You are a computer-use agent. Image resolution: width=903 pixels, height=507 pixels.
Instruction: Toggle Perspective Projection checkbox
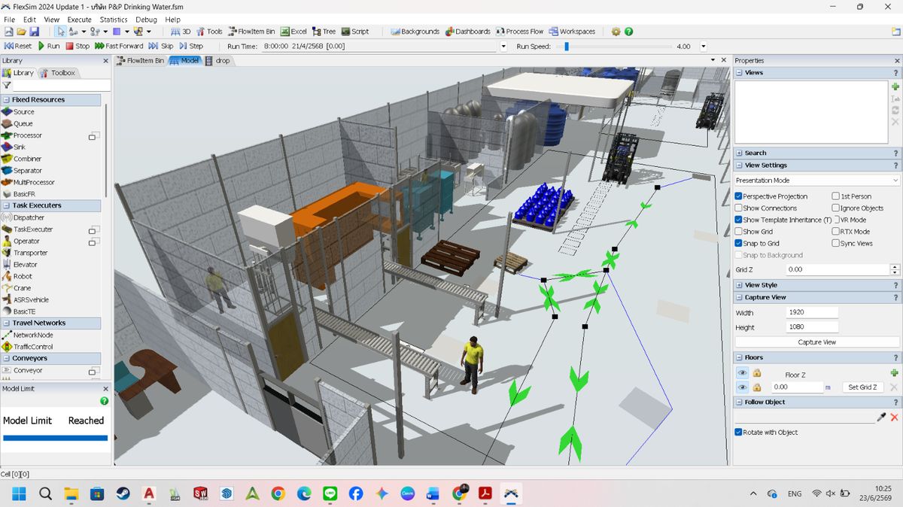[x=738, y=196]
